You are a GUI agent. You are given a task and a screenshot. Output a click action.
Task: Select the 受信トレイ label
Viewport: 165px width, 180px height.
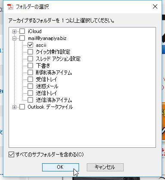(46, 79)
